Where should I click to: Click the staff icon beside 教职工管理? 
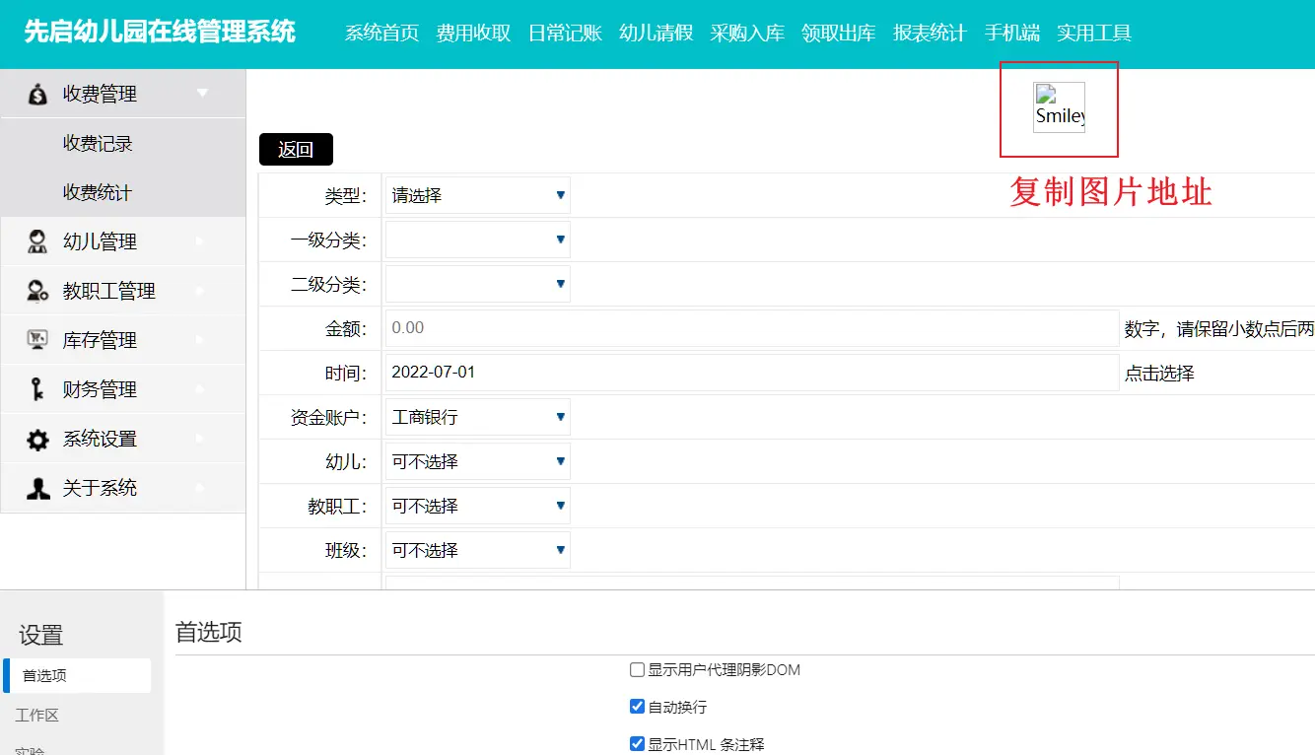37,292
